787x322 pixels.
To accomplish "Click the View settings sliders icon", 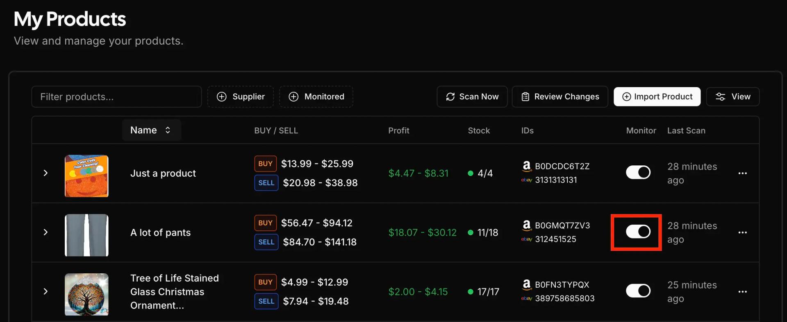I will pos(720,97).
